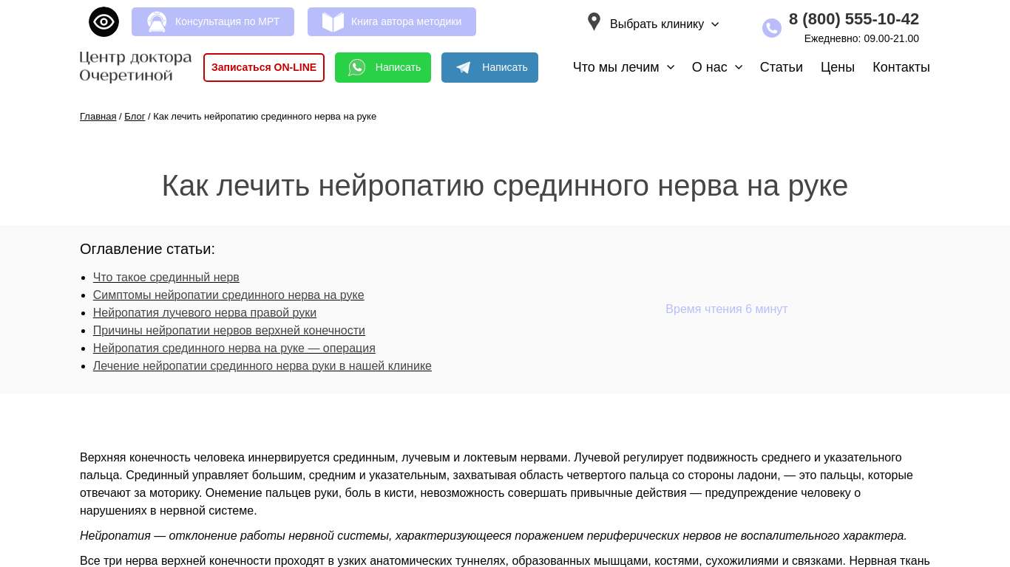Screen dimensions: 1010x567
Task: Open the Цены menu item
Action: (x=837, y=67)
